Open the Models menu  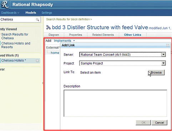coord(31,12)
